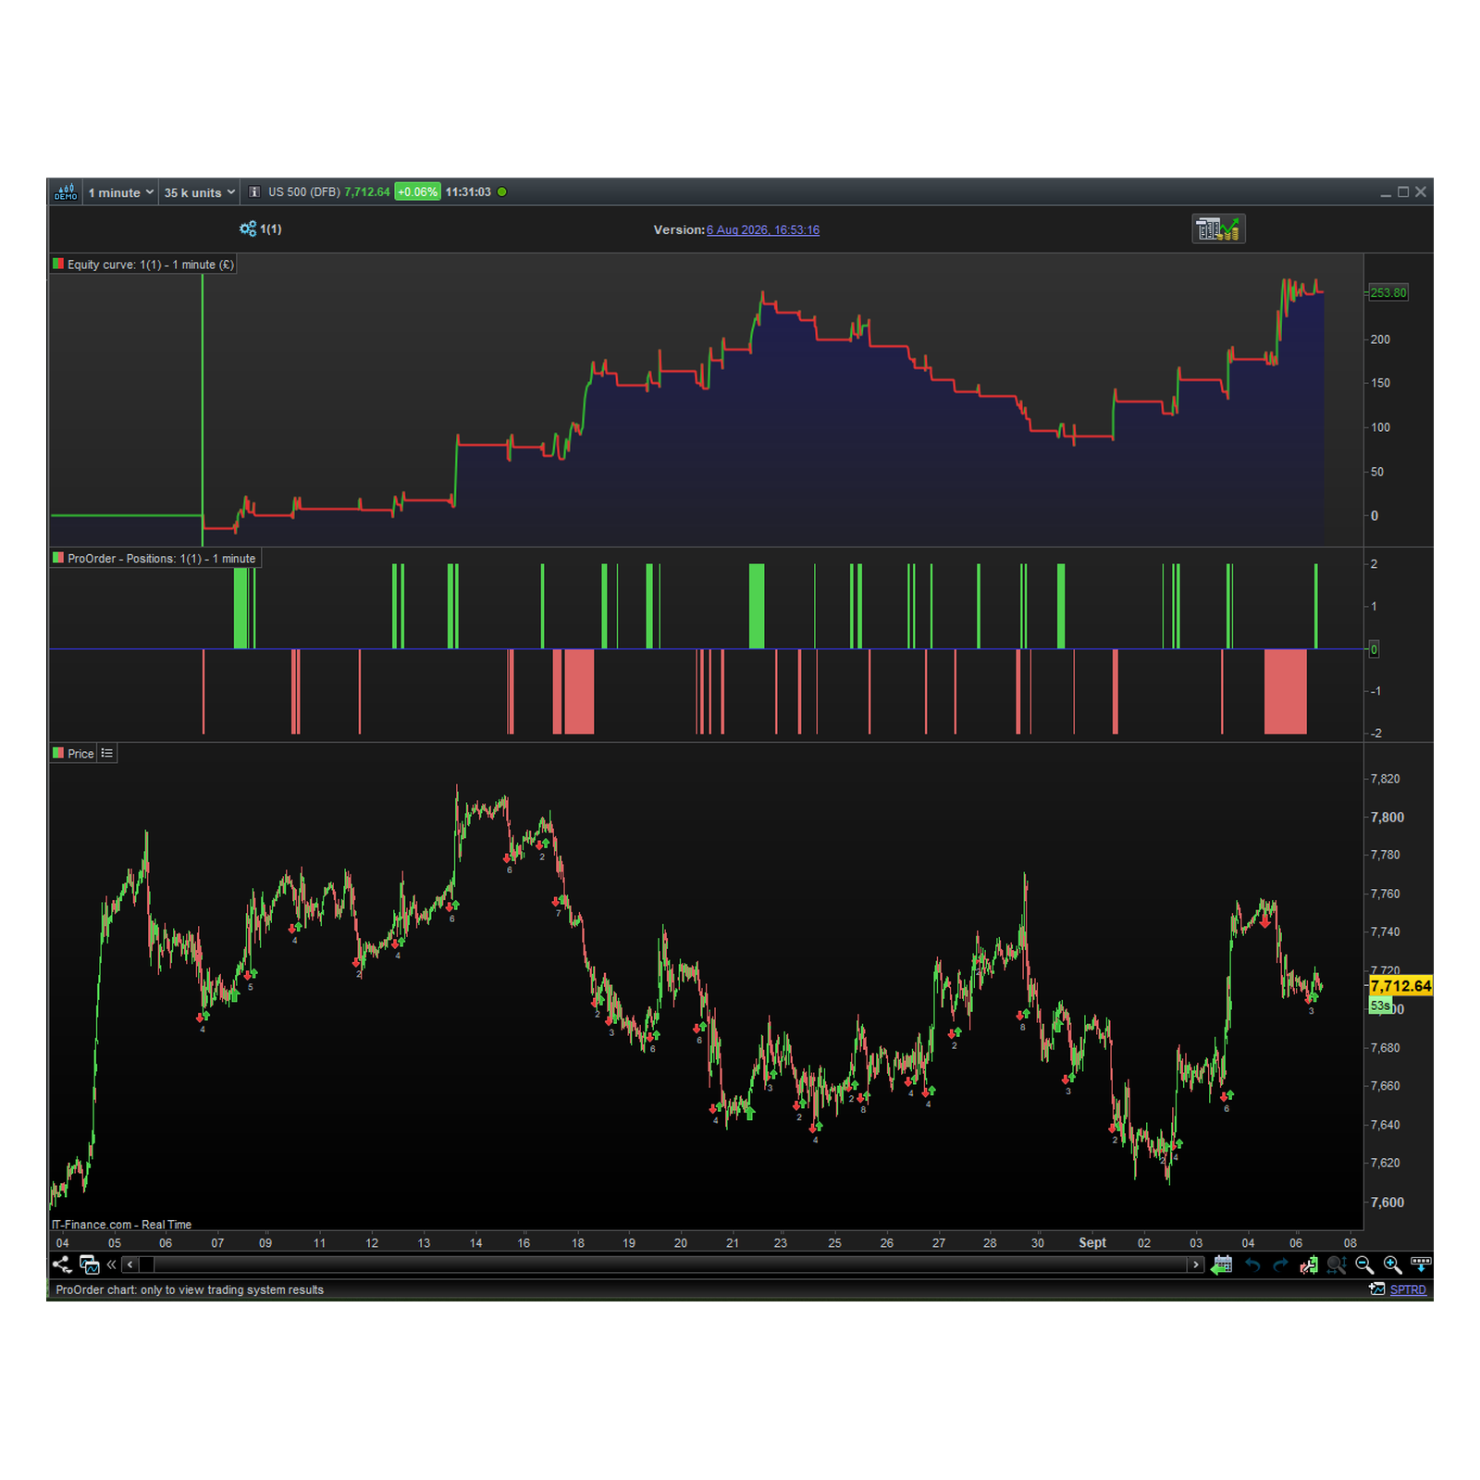
Task: Click the IT-Finance.com Real Time text
Action: tap(121, 1225)
